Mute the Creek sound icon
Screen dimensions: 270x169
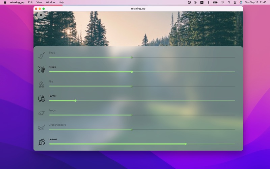pyautogui.click(x=41, y=70)
